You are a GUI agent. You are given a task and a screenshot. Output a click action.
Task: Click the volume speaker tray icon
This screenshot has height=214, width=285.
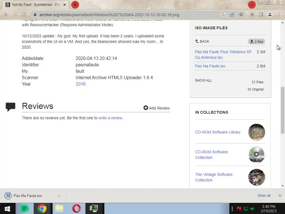[252, 209]
